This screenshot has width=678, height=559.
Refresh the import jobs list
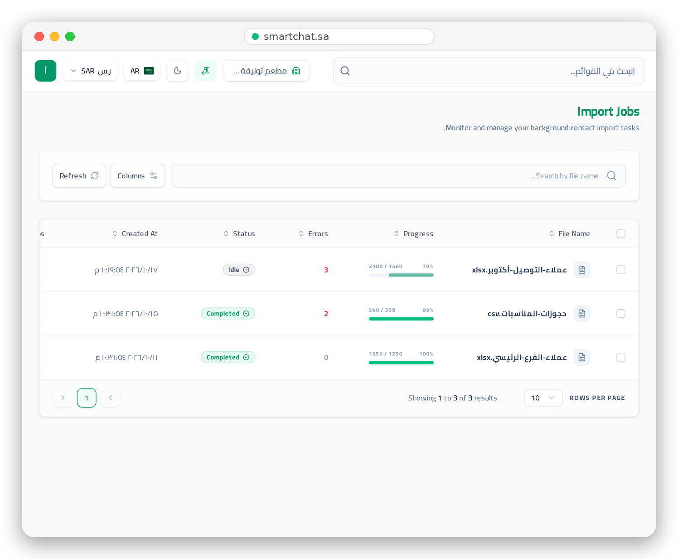[x=79, y=175]
